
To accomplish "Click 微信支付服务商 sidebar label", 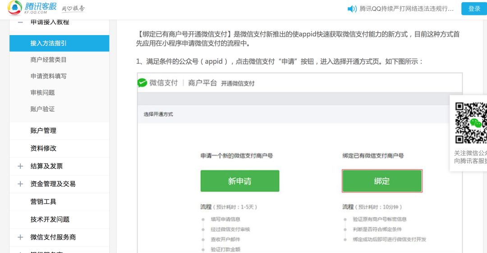I will pyautogui.click(x=53, y=237).
